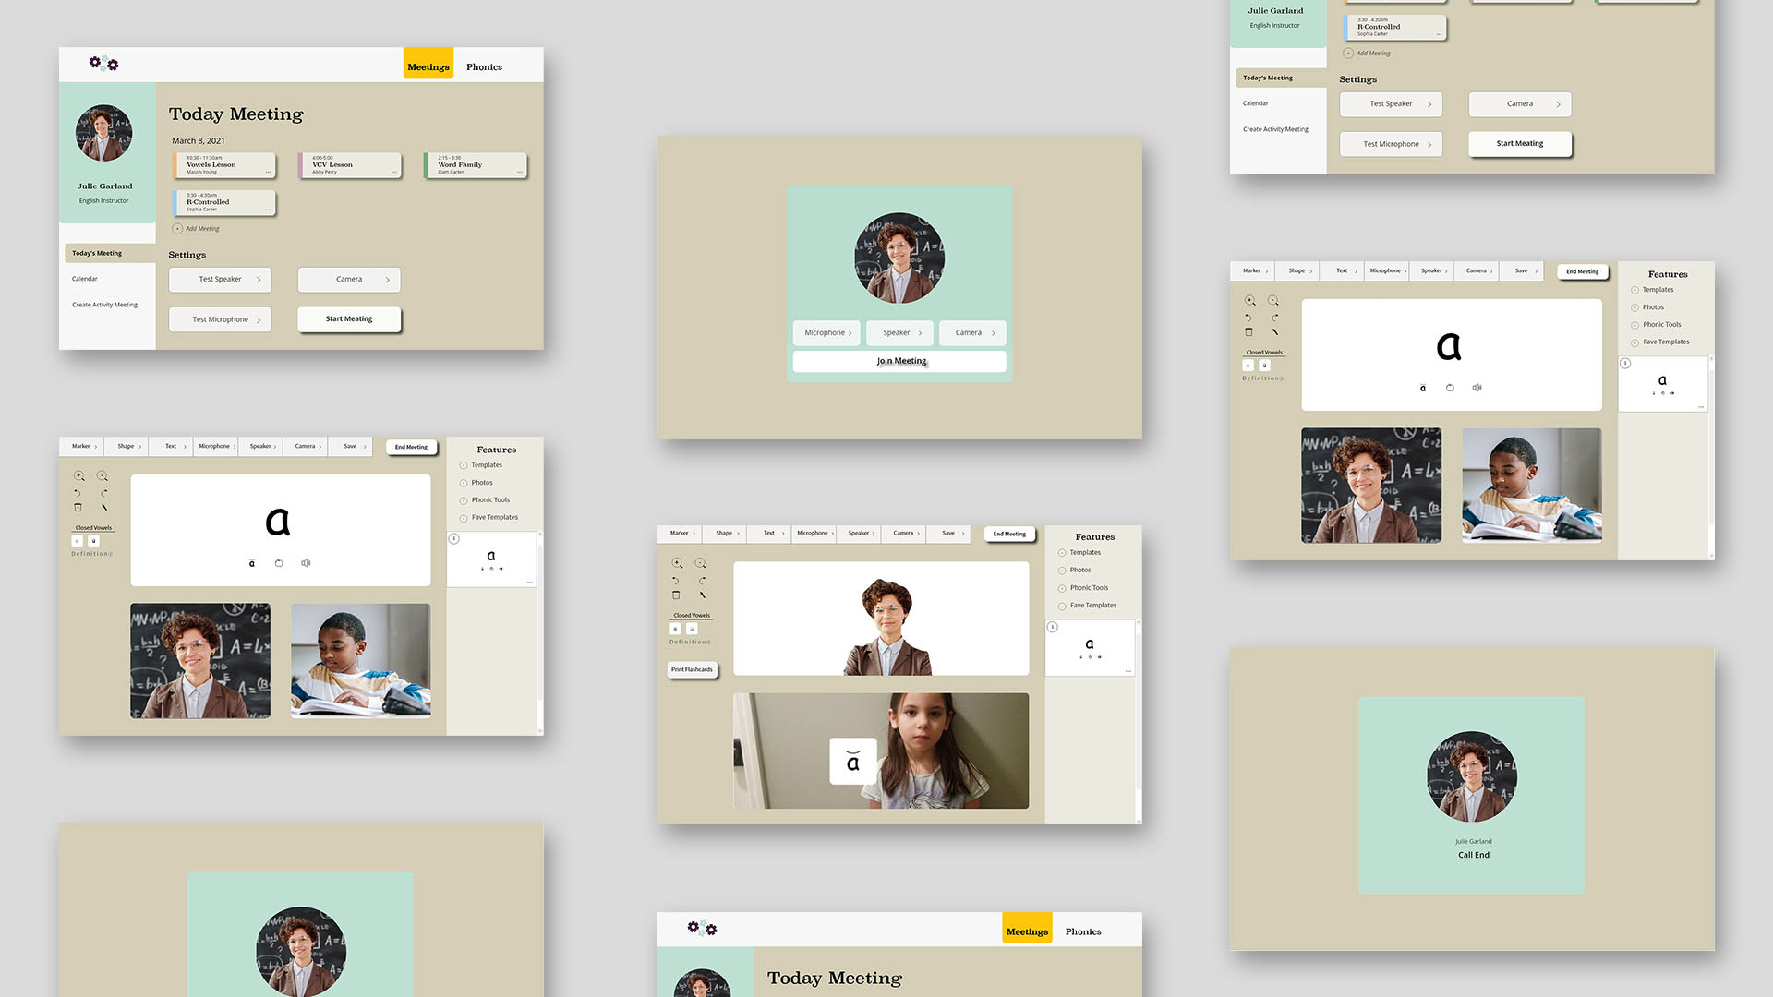Viewport: 1773px width, 997px height.
Task: Select pen tool in left boy-video whiteboard
Action: click(x=104, y=508)
